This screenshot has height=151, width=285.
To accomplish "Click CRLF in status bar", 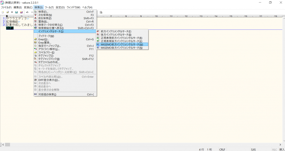I will pos(222,150).
